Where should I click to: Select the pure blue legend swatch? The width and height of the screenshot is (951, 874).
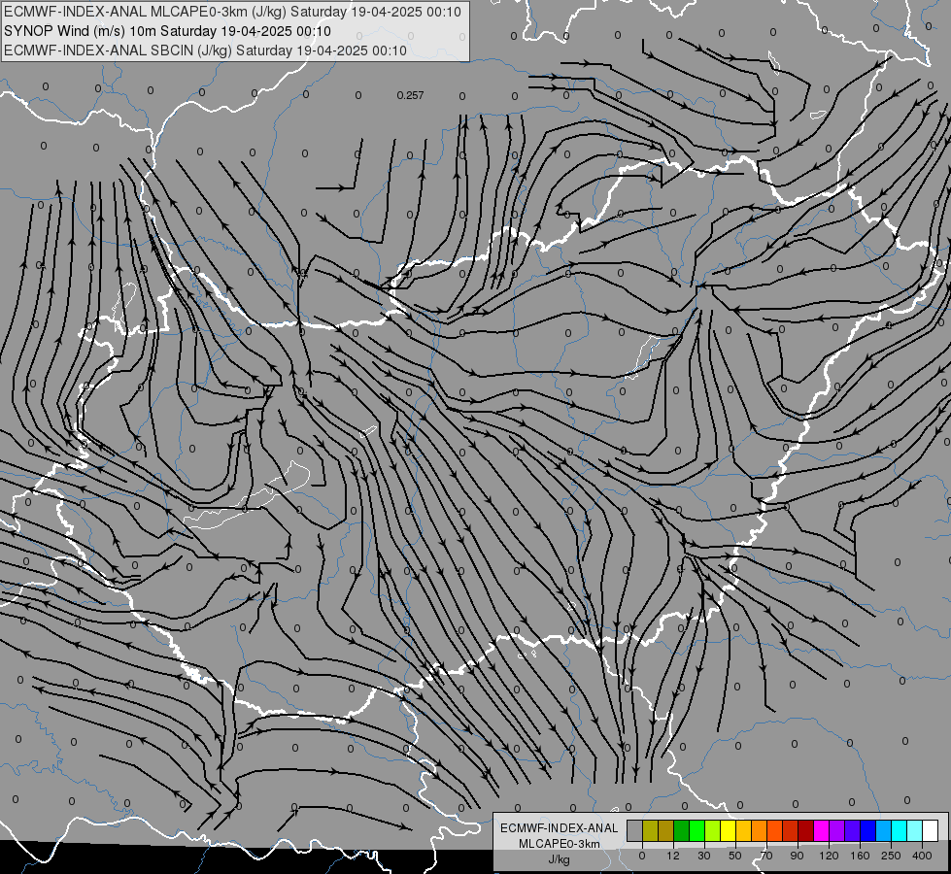[867, 830]
